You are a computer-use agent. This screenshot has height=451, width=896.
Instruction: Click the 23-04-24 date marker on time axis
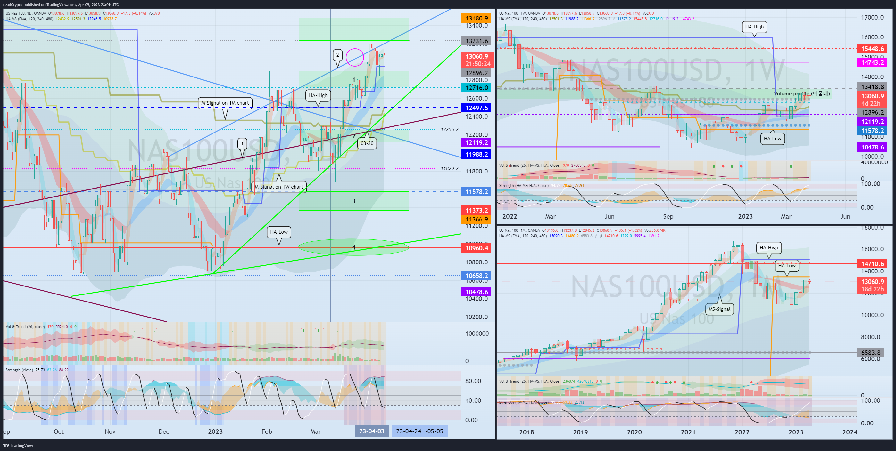tap(409, 431)
